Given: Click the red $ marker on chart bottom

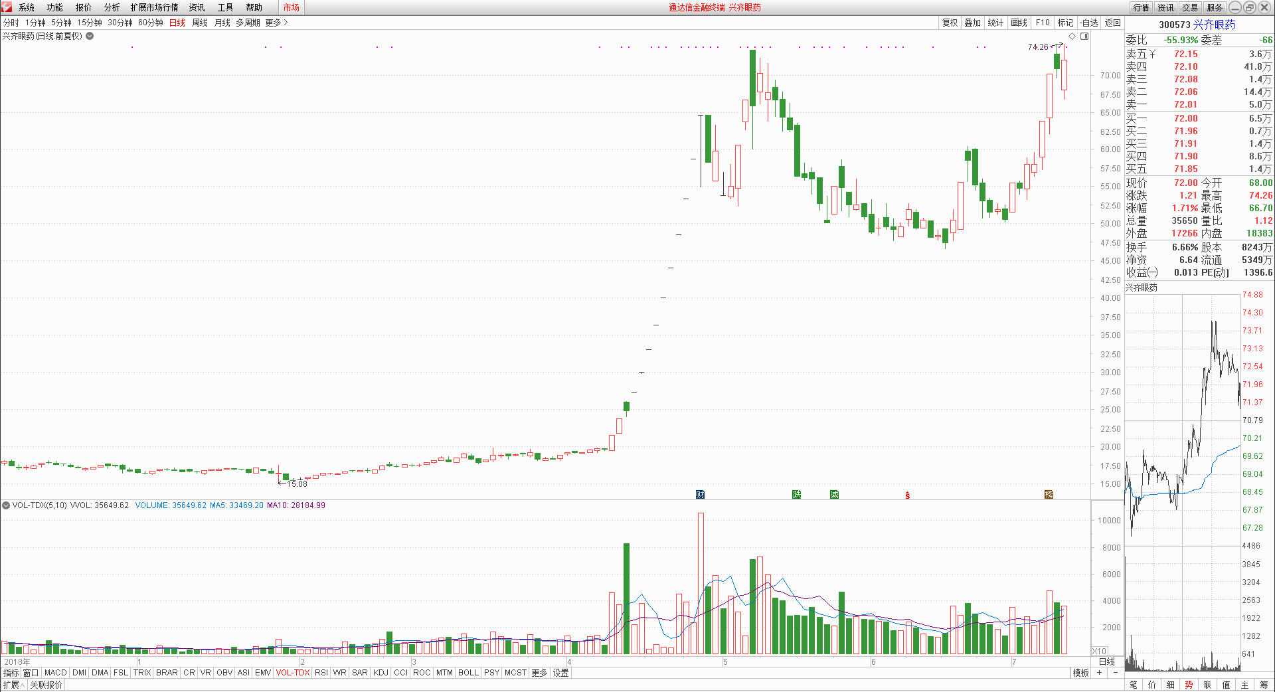Looking at the screenshot, I should pos(907,495).
